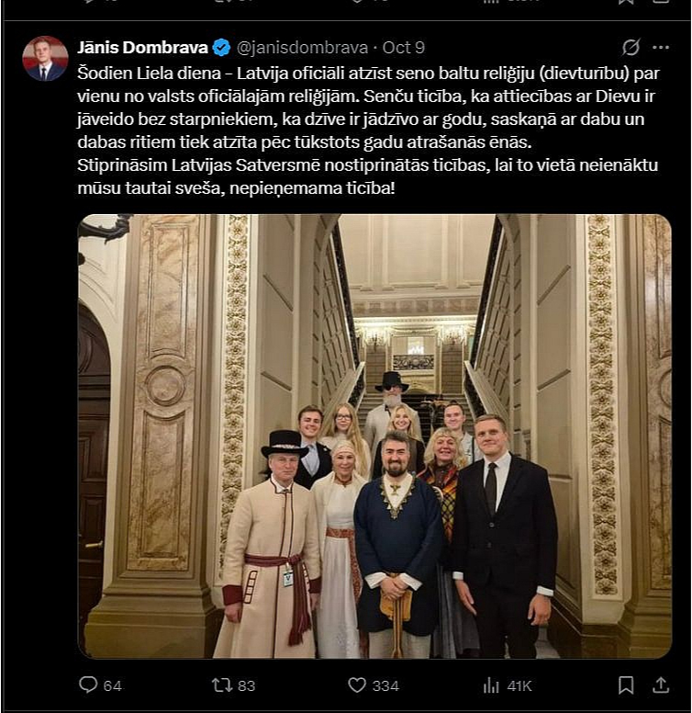Image resolution: width=692 pixels, height=713 pixels.
Task: Click the 64 replies count
Action: [x=112, y=685]
